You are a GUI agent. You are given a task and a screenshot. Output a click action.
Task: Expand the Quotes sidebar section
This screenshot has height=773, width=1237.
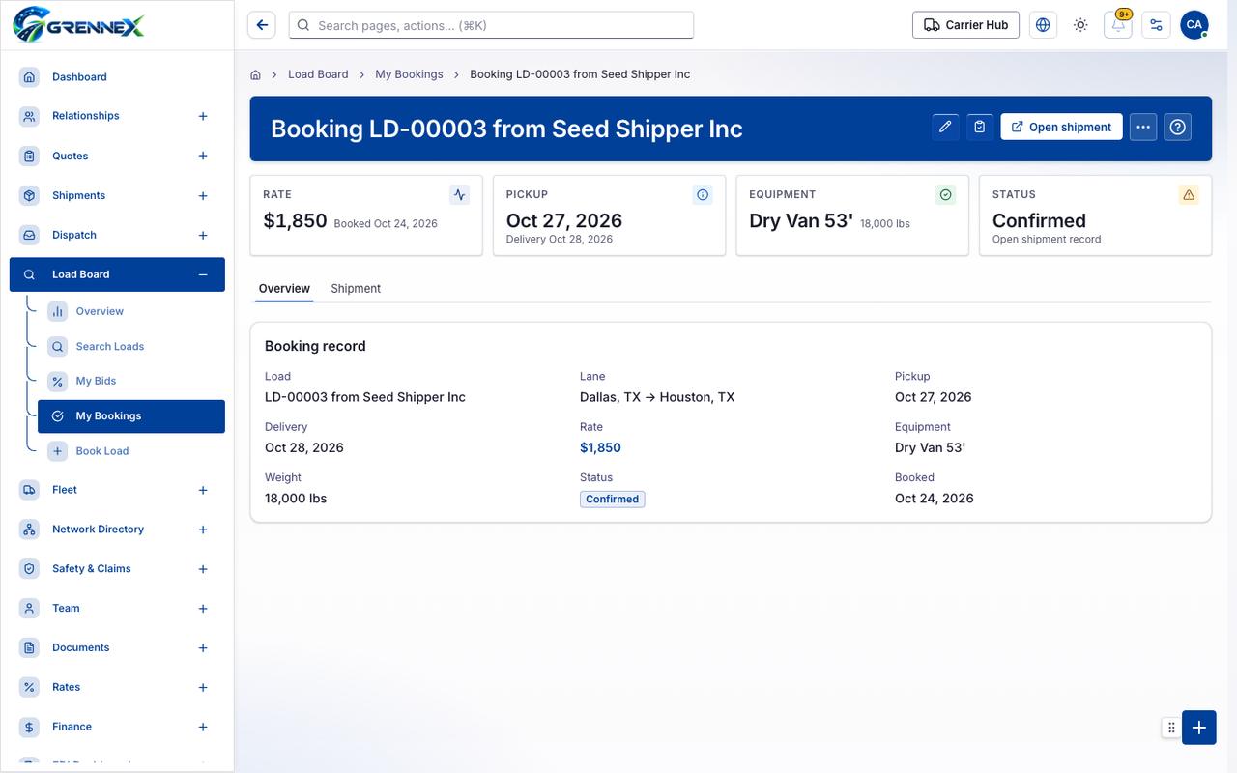coord(203,156)
